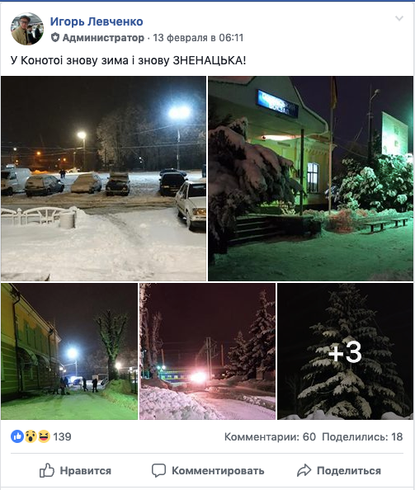The height and width of the screenshot is (490, 415).
Task: Show the list of 139 reactions
Action: pos(62,436)
